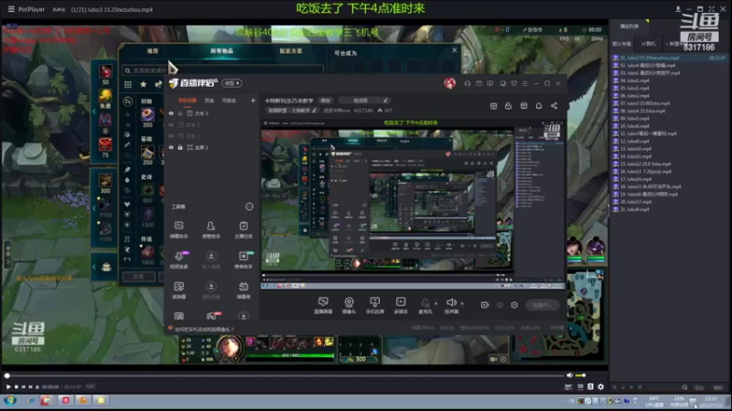Add 摄像头 camera source

[x=349, y=305]
